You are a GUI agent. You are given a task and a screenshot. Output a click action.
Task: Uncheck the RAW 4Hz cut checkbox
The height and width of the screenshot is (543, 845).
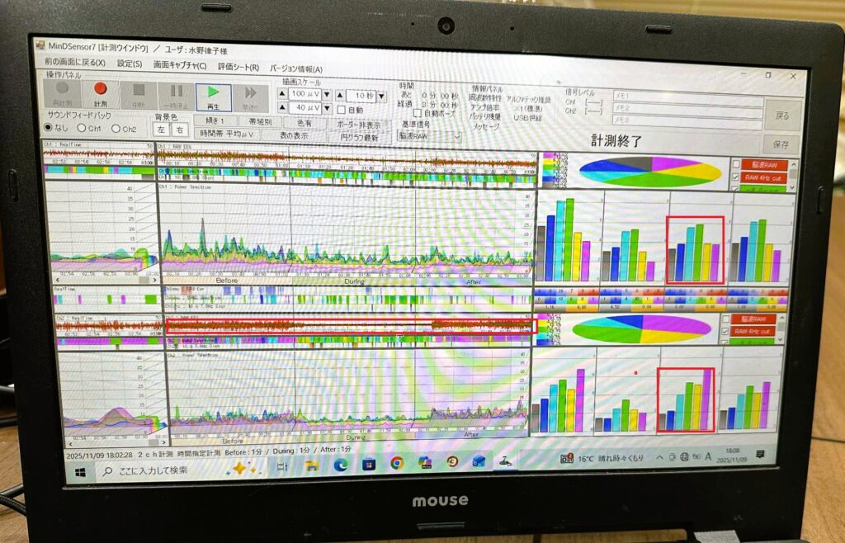[735, 178]
